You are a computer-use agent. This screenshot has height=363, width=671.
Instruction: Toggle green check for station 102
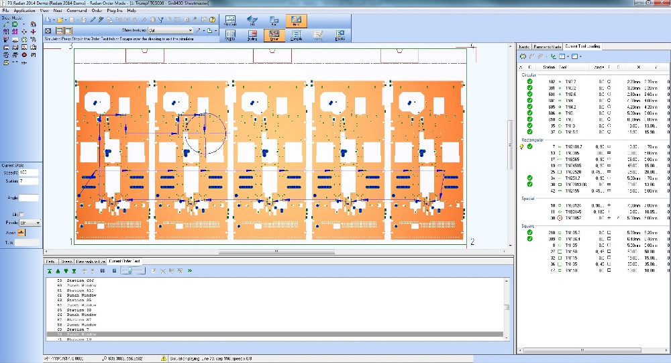tap(529, 81)
